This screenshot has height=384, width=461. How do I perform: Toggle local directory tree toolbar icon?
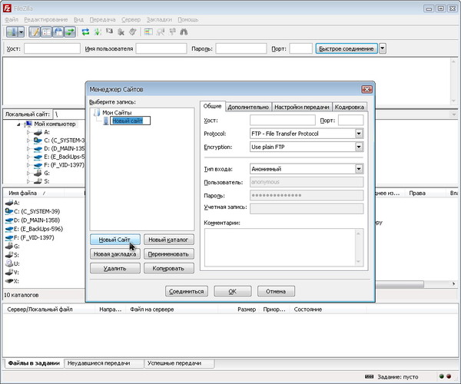(x=46, y=31)
